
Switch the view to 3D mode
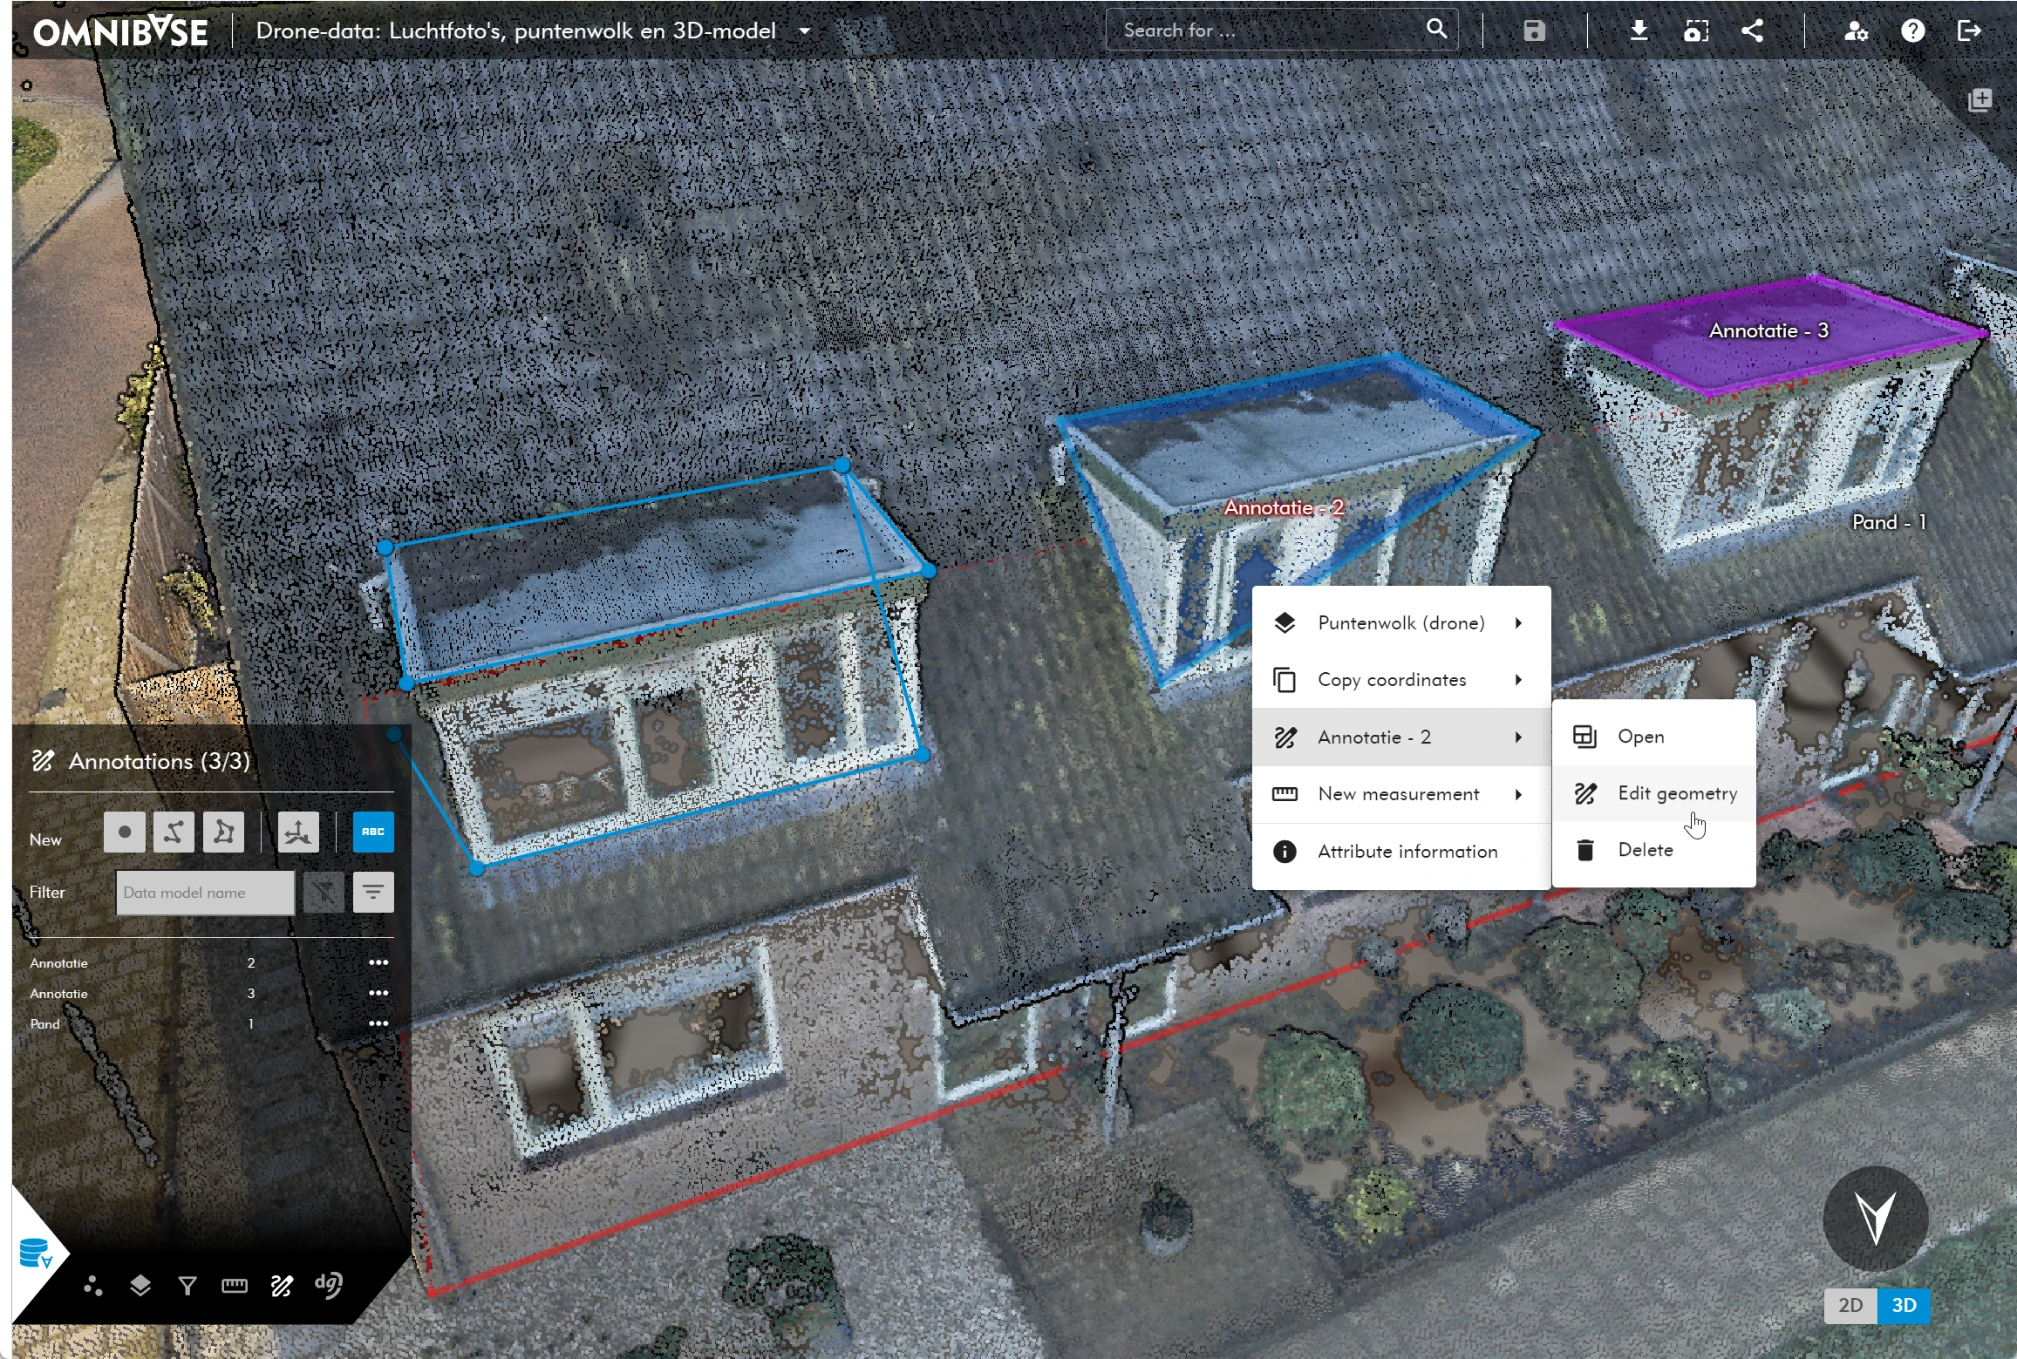click(x=1904, y=1305)
